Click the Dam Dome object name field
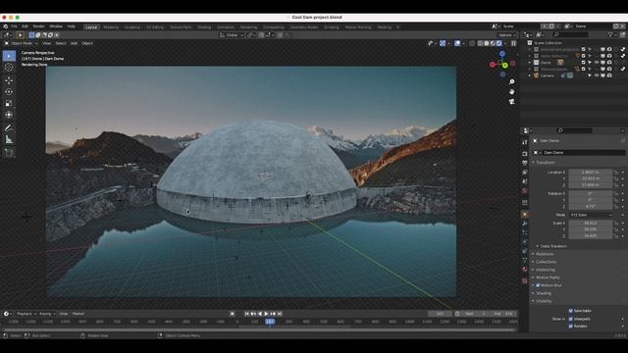 pos(584,153)
